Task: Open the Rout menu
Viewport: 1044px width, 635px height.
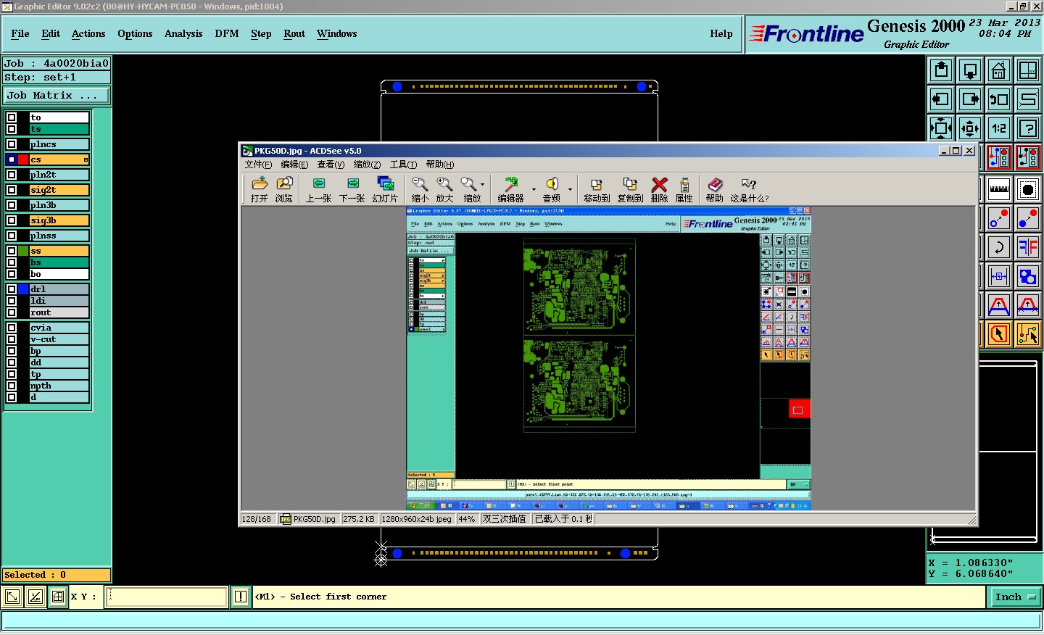Action: tap(294, 33)
